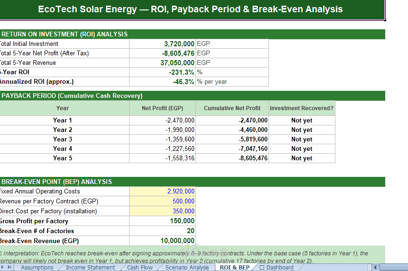The height and width of the screenshot is (271, 408).
Task: Select the ROI & BEP sheet tab
Action: click(234, 267)
